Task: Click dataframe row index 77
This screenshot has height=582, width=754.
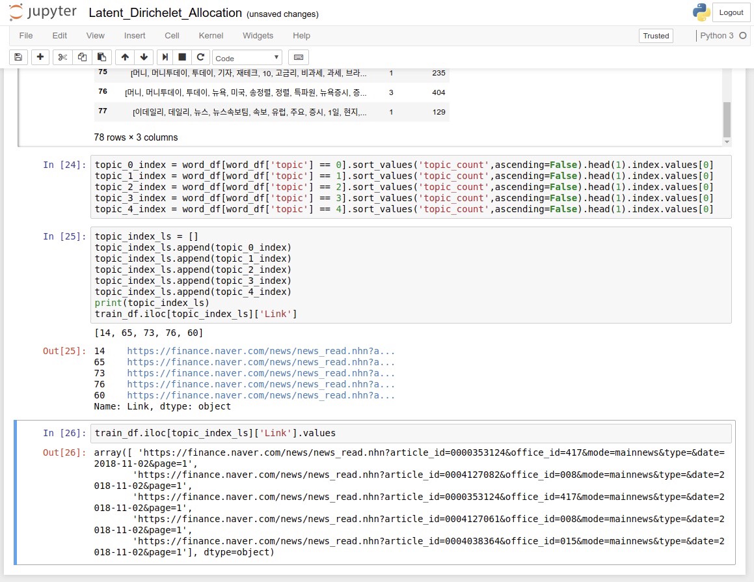Action: 102,111
